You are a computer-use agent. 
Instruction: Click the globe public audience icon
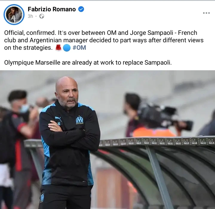[42, 16]
